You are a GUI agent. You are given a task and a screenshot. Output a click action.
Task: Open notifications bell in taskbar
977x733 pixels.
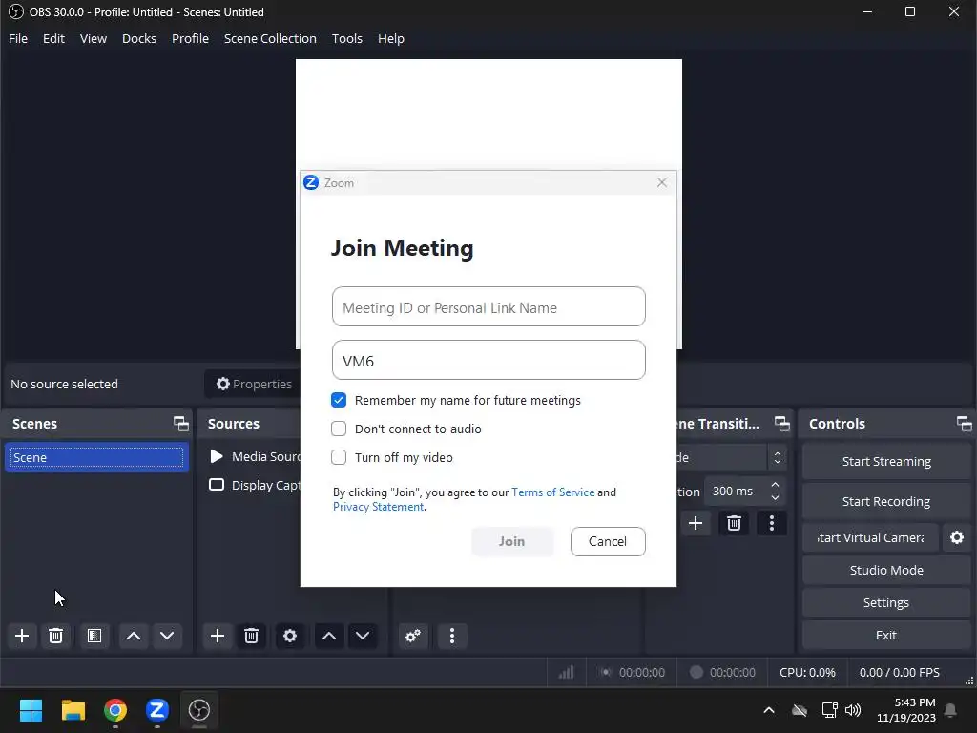click(x=951, y=710)
